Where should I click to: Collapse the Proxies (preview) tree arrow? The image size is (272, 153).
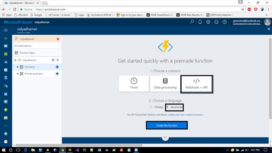click(18, 74)
